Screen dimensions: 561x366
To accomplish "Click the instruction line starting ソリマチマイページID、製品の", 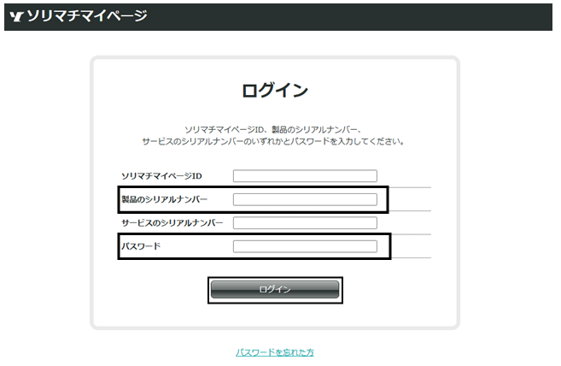I will click(274, 129).
